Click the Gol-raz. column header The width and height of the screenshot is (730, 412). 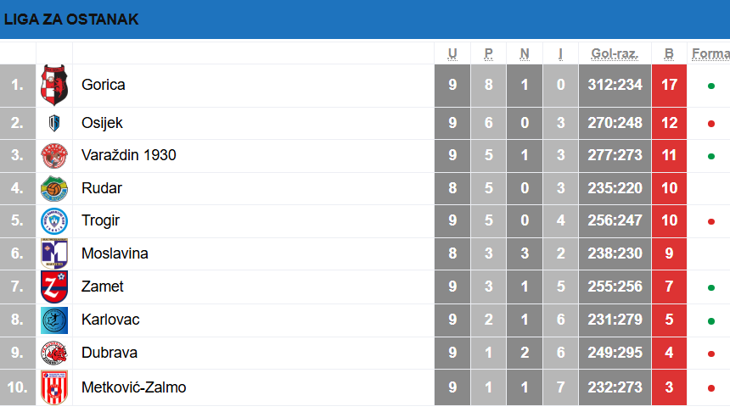614,54
